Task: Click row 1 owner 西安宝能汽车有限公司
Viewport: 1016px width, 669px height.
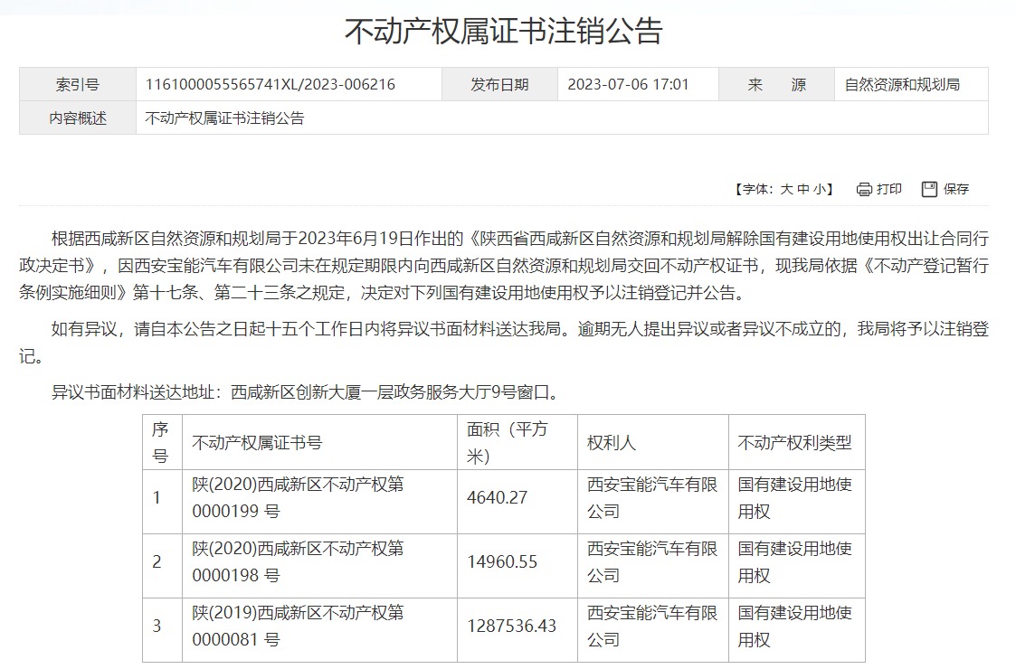Action: click(x=653, y=498)
